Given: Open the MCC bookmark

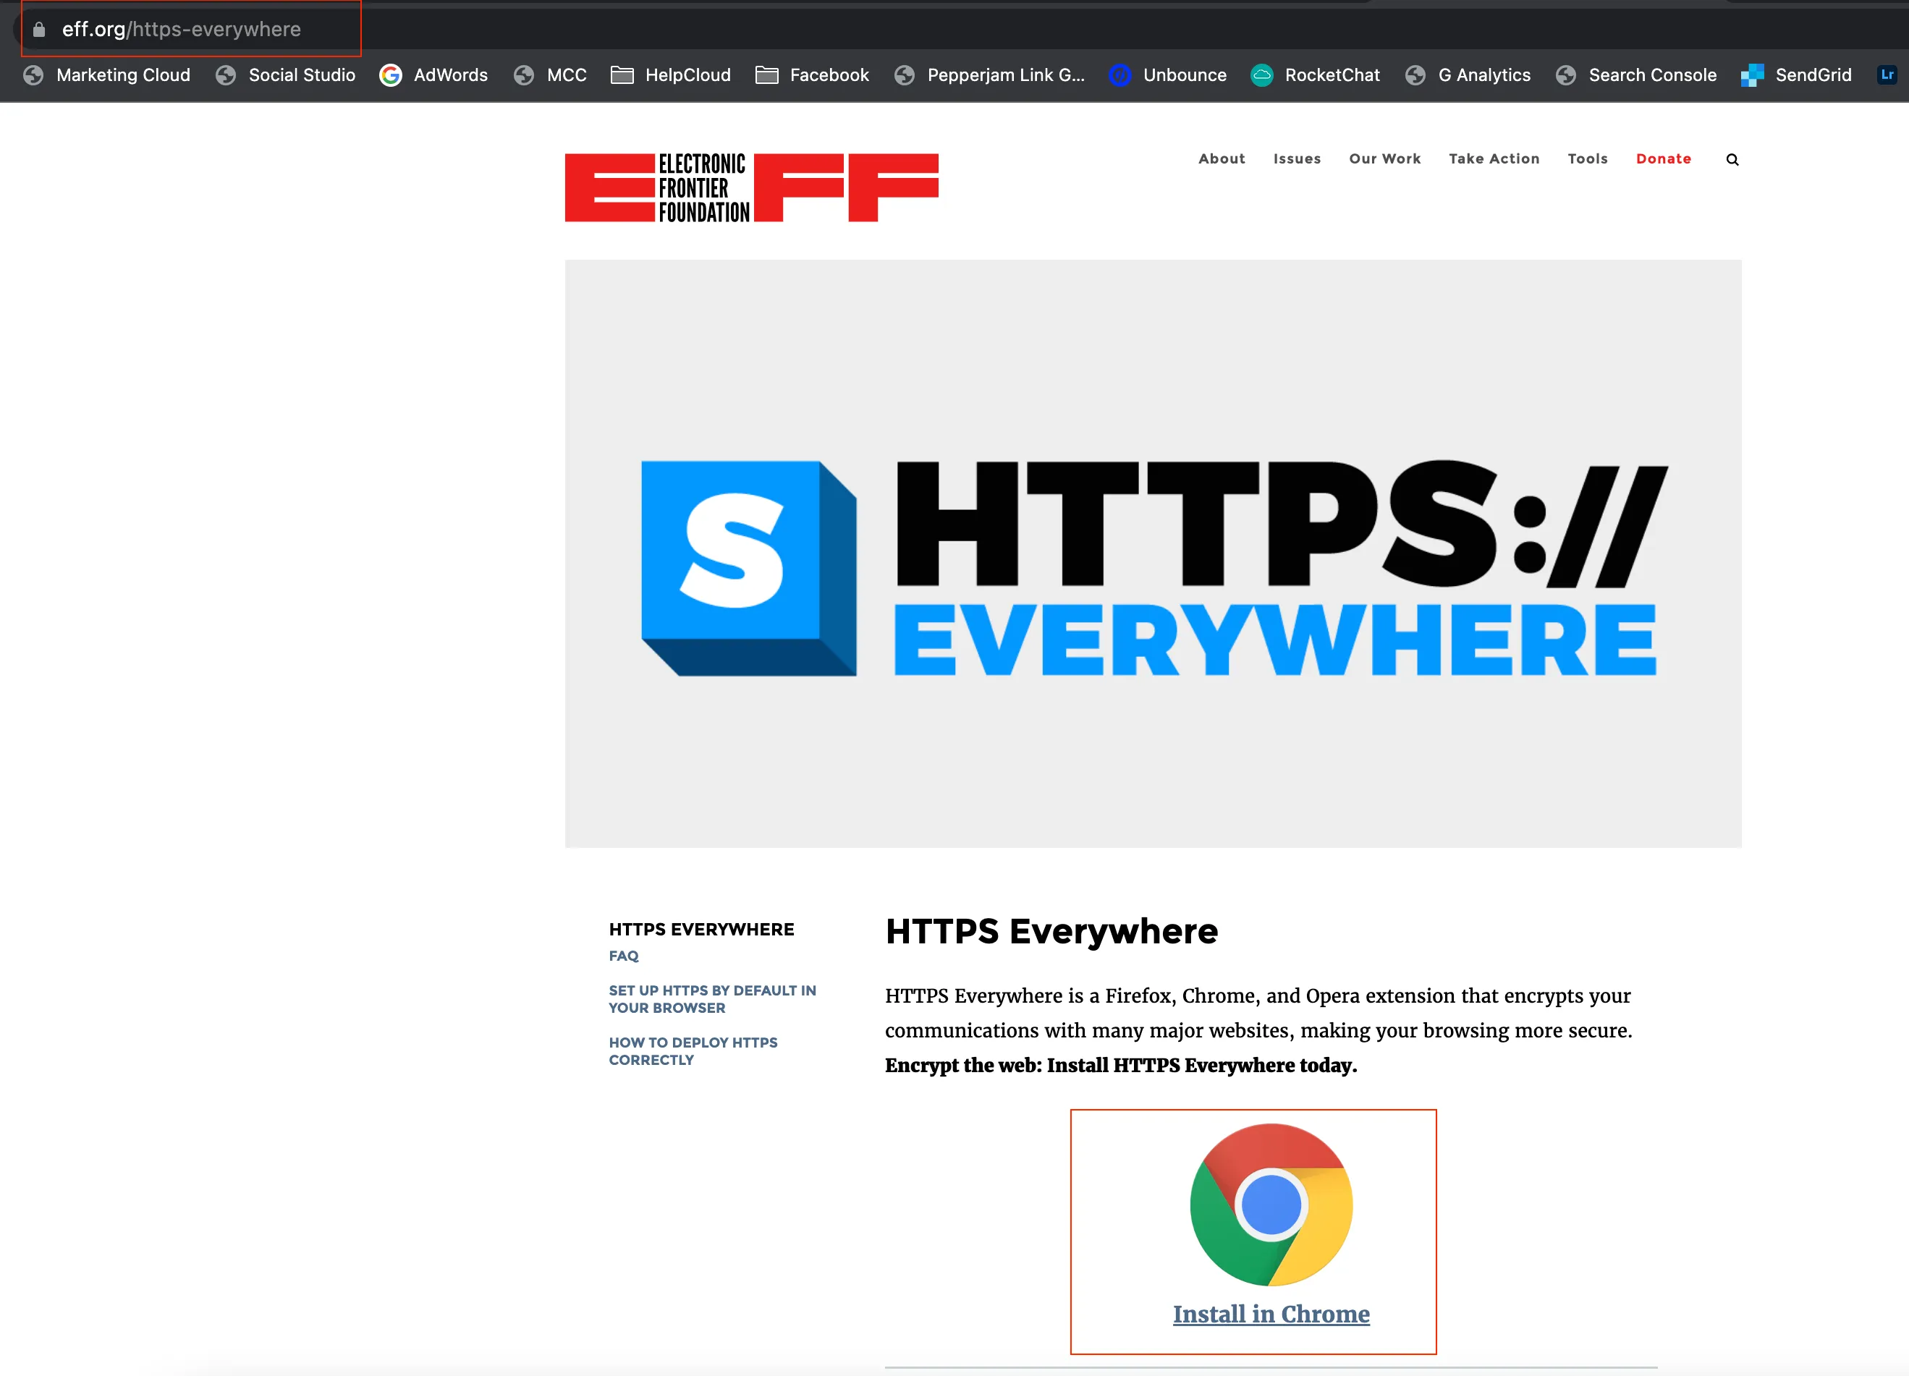Looking at the screenshot, I should tap(550, 75).
